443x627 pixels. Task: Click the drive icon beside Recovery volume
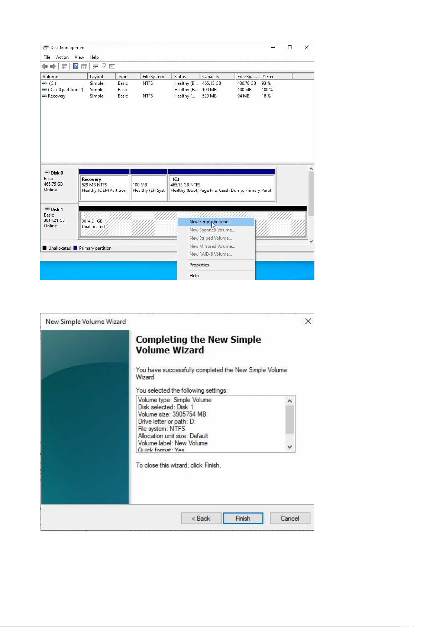click(x=44, y=96)
